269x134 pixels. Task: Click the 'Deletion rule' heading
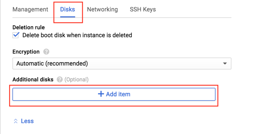[29, 27]
